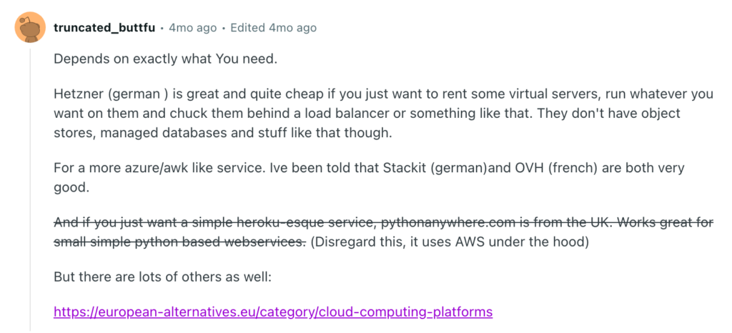Click the struck-through "small simple python based webservices" text
Image resolution: width=732 pixels, height=333 pixels.
coord(178,242)
